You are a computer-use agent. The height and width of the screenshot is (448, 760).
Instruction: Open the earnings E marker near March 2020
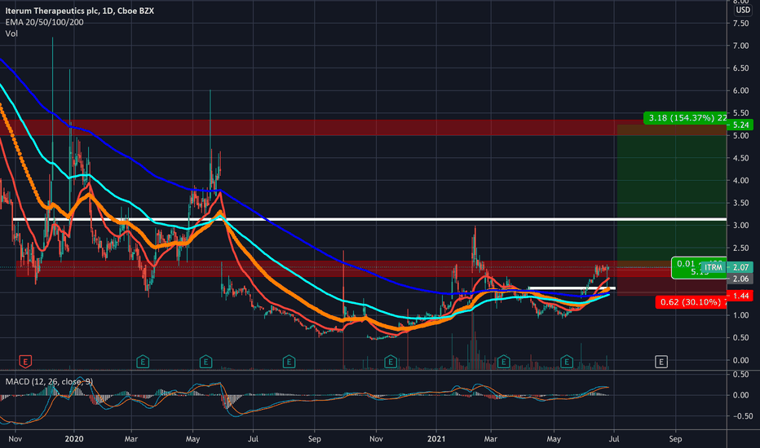point(143,362)
